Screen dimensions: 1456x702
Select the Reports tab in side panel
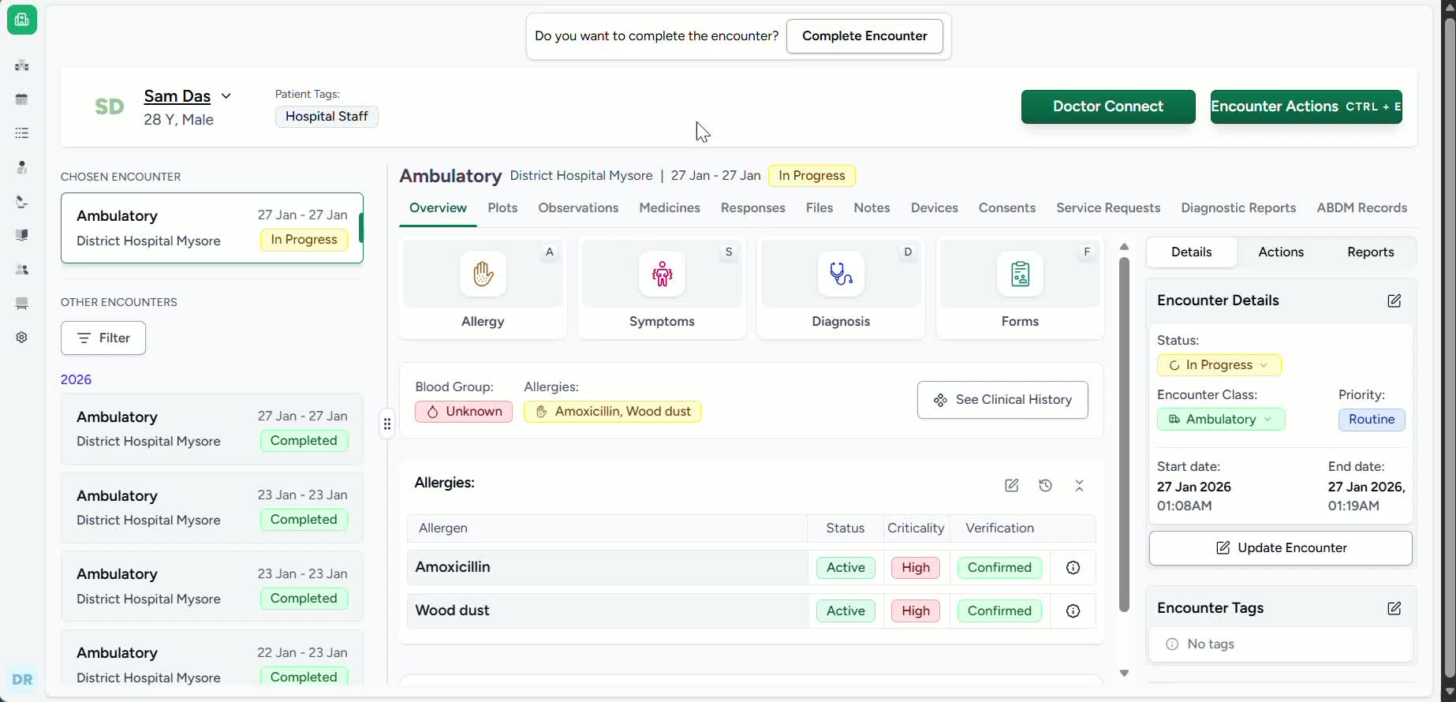coord(1371,252)
